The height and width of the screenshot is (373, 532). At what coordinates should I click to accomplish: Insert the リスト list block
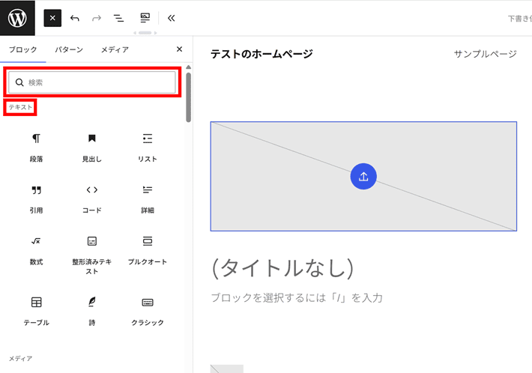tap(148, 147)
